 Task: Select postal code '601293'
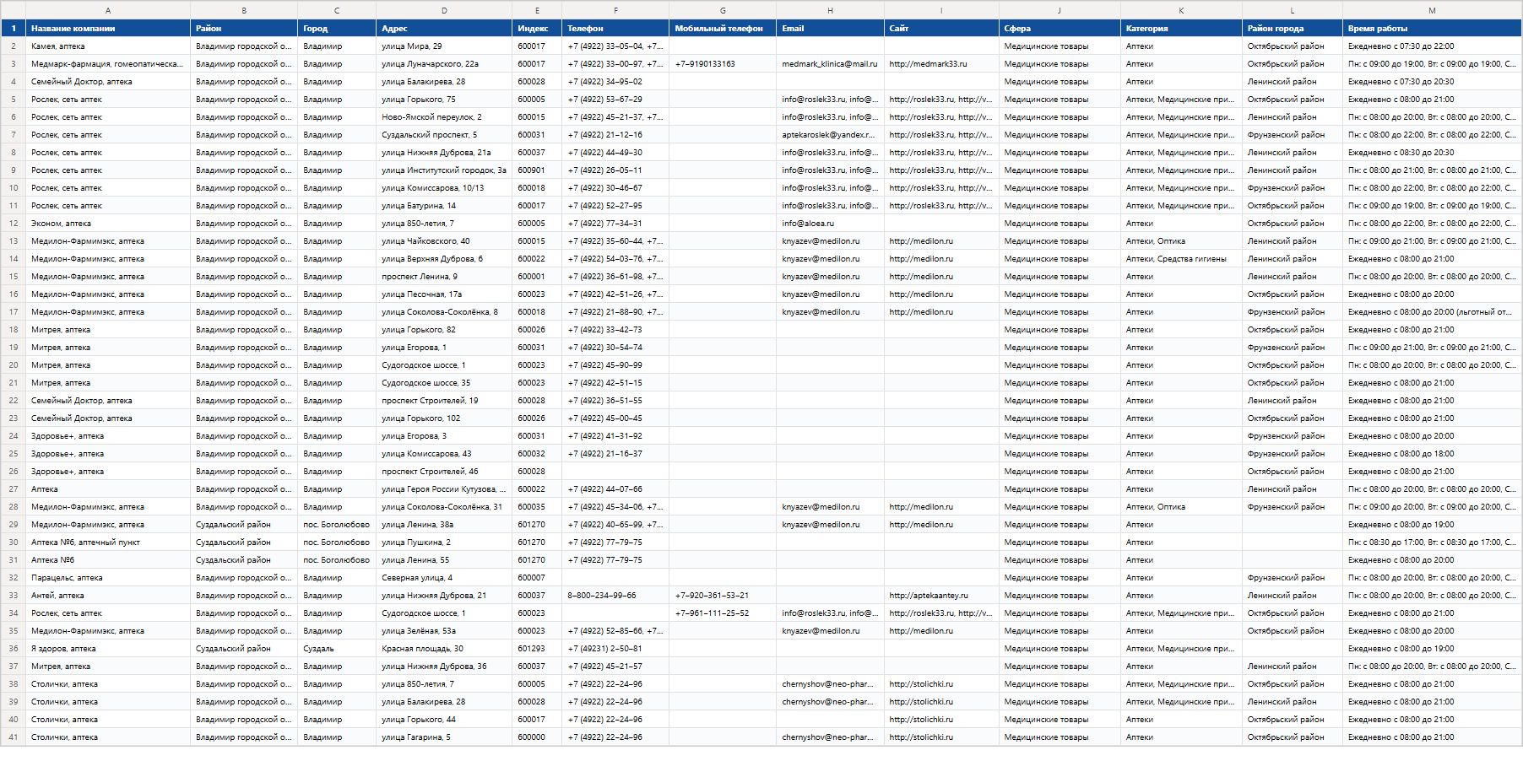coord(537,649)
